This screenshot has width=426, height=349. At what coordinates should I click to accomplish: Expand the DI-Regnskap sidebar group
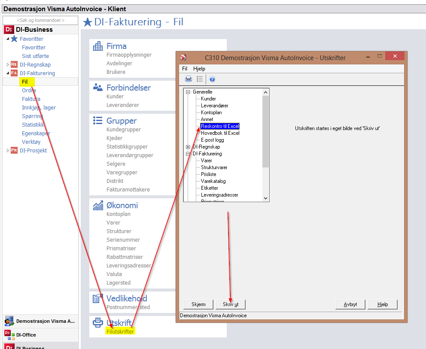click(x=8, y=65)
